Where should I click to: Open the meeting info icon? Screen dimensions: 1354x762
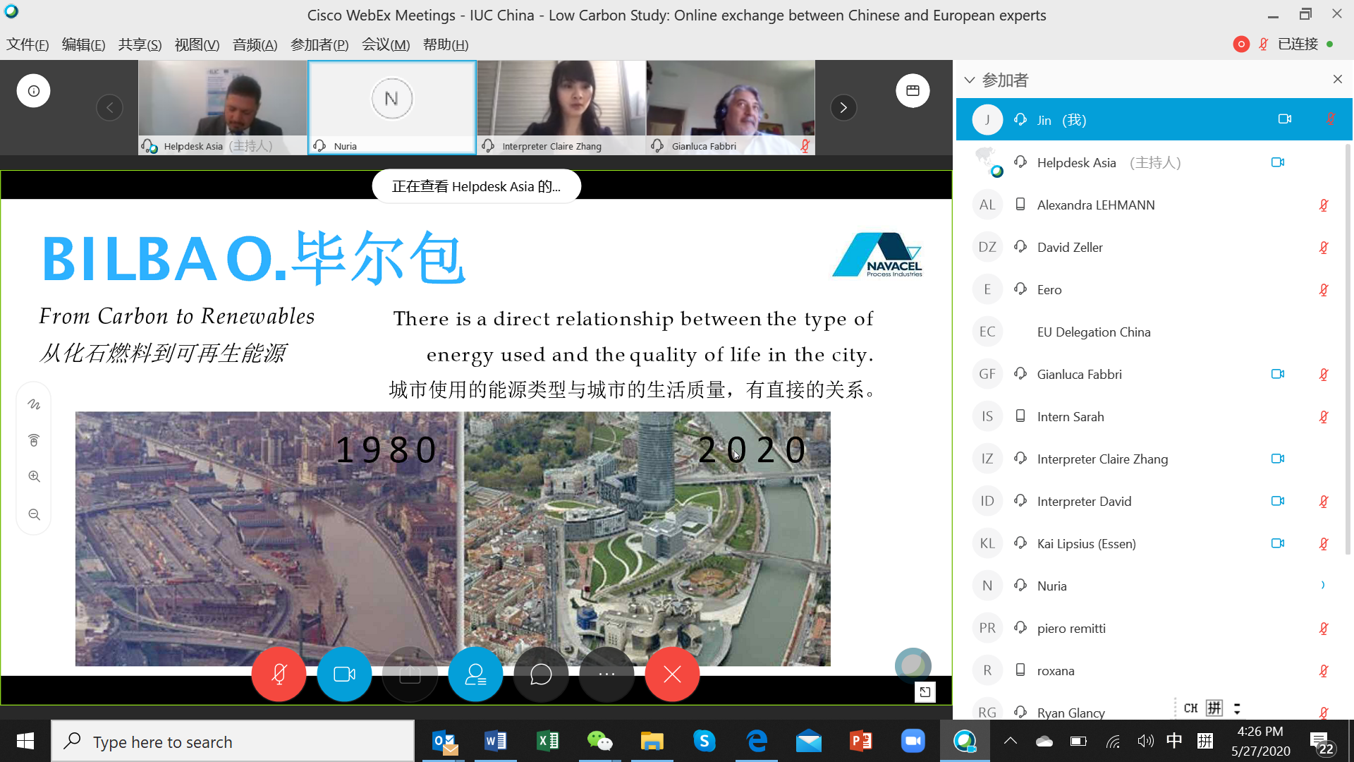[x=33, y=91]
